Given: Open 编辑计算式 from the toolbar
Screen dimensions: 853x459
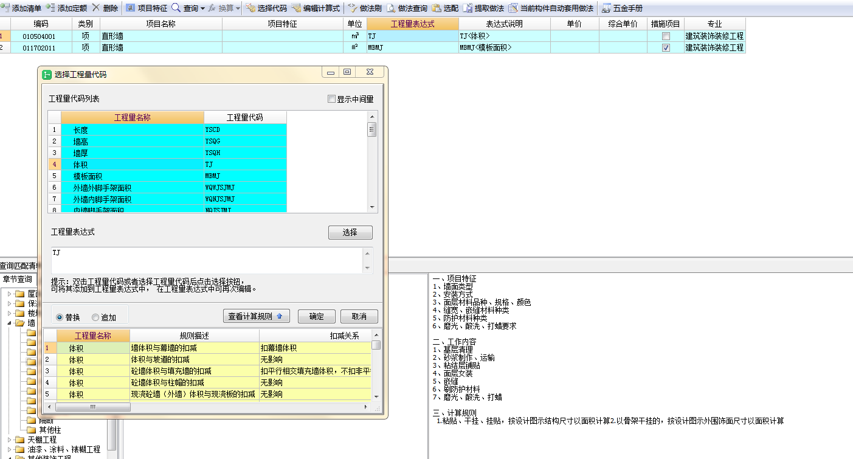Looking at the screenshot, I should pyautogui.click(x=316, y=9).
